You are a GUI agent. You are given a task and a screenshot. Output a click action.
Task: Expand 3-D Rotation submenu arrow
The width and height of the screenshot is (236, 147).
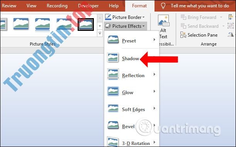point(155,142)
